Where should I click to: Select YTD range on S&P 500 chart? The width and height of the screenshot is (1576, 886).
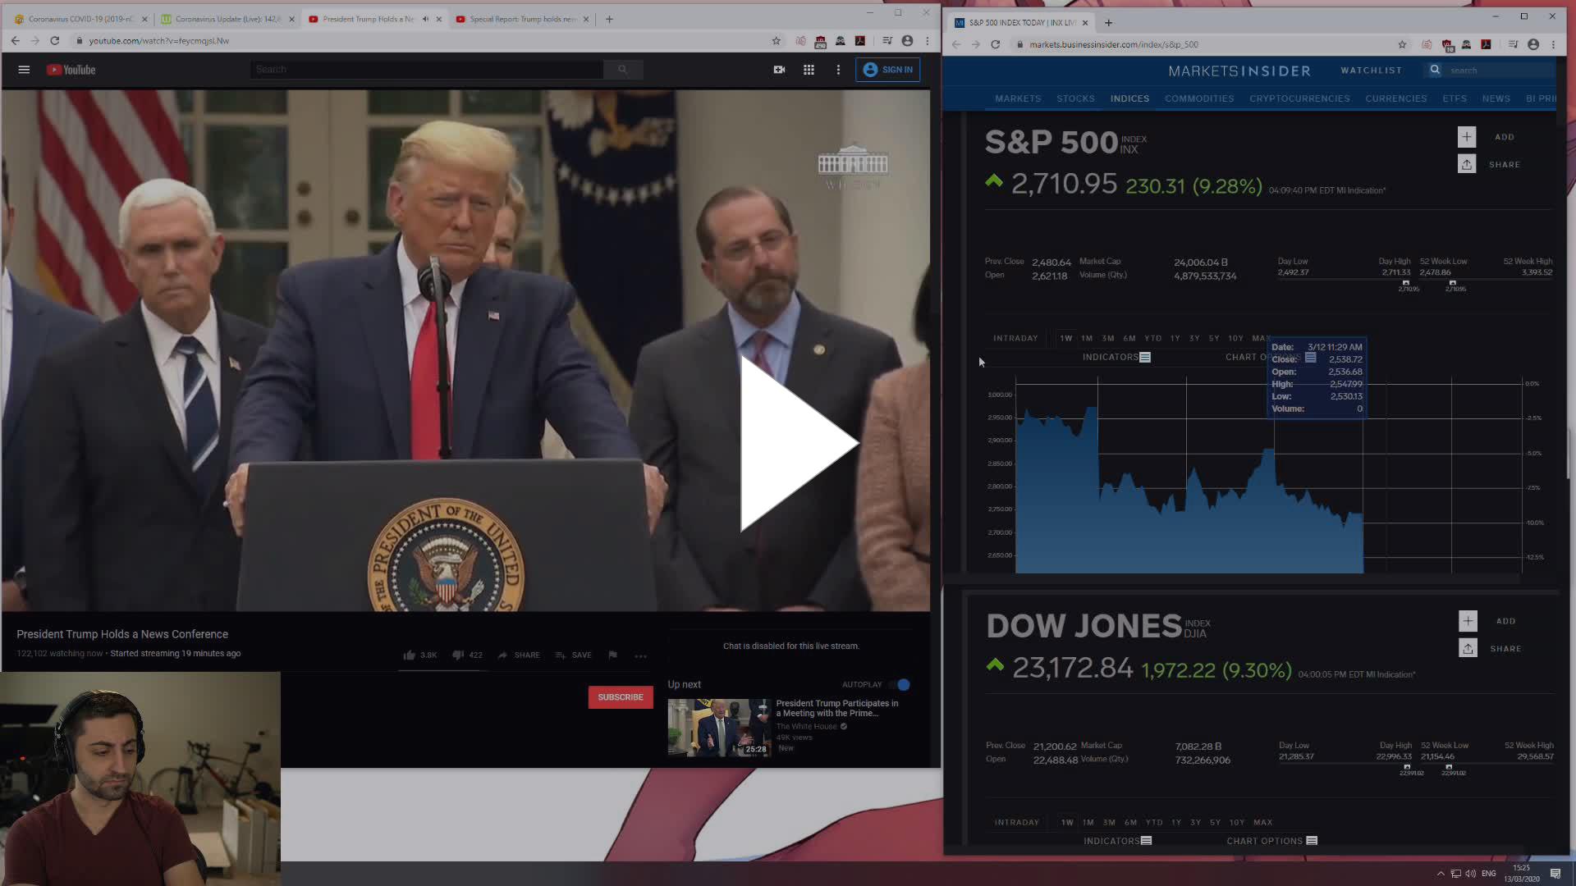pos(1152,338)
